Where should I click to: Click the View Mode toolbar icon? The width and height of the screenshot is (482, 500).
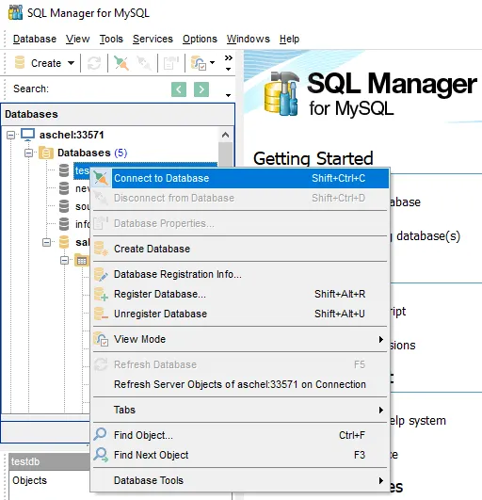tap(199, 63)
